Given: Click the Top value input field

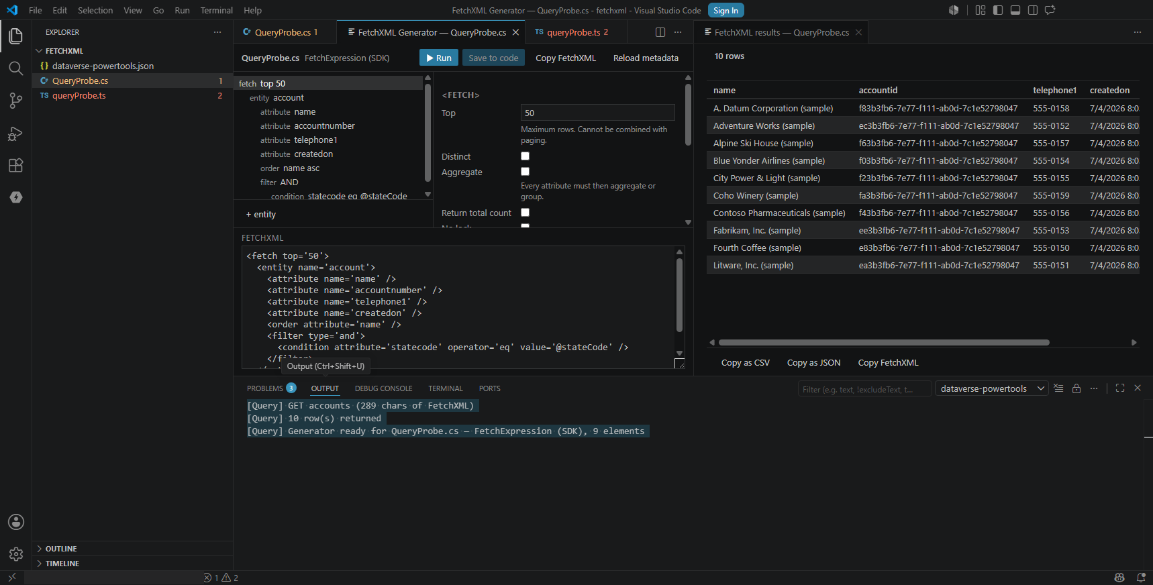Looking at the screenshot, I should pos(597,113).
